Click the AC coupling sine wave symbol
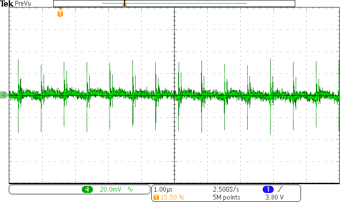Image resolution: width=352 pixels, height=211 pixels. (130, 189)
